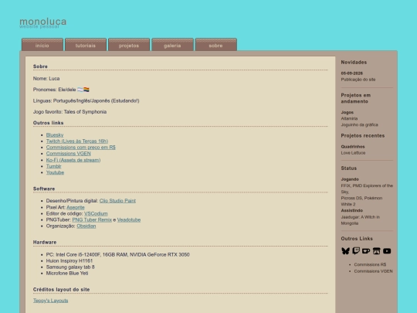Click Joguinho da gráfica in sidebar
This screenshot has height=313, width=417.
point(360,124)
